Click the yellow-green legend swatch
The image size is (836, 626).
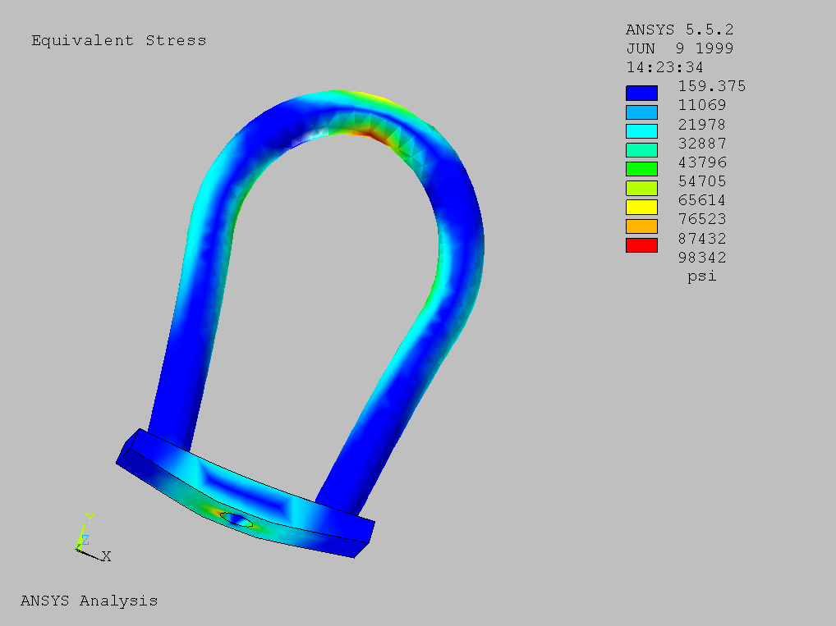pyautogui.click(x=641, y=188)
